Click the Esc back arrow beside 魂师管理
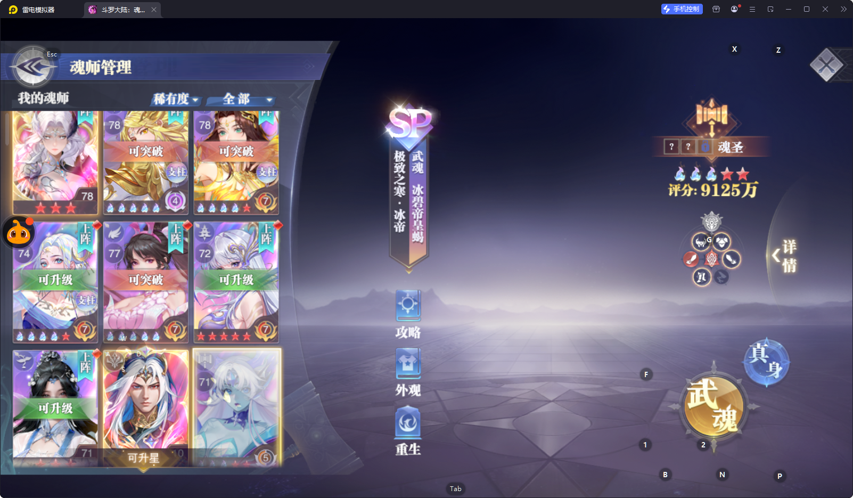The height and width of the screenshot is (498, 853). pos(34,67)
